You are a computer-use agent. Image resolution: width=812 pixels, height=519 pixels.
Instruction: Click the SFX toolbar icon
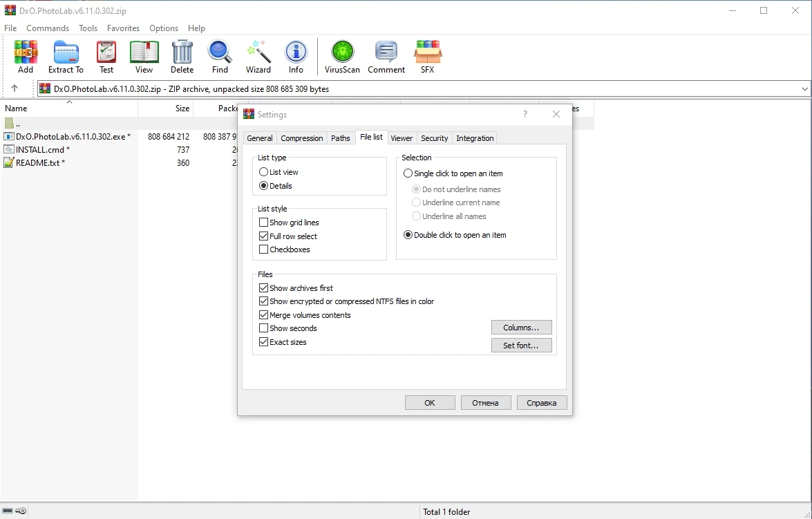427,52
